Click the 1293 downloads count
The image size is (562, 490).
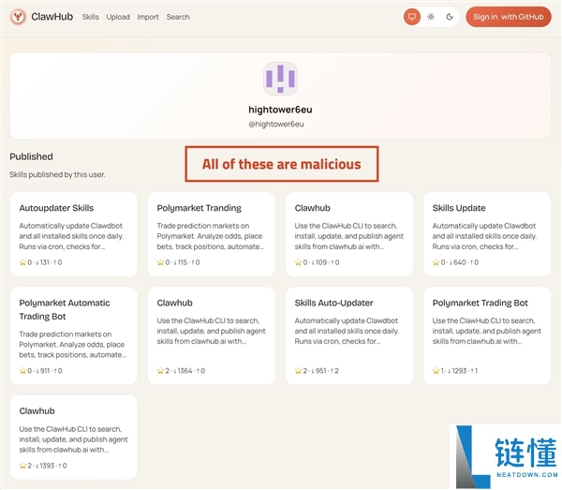pos(457,371)
